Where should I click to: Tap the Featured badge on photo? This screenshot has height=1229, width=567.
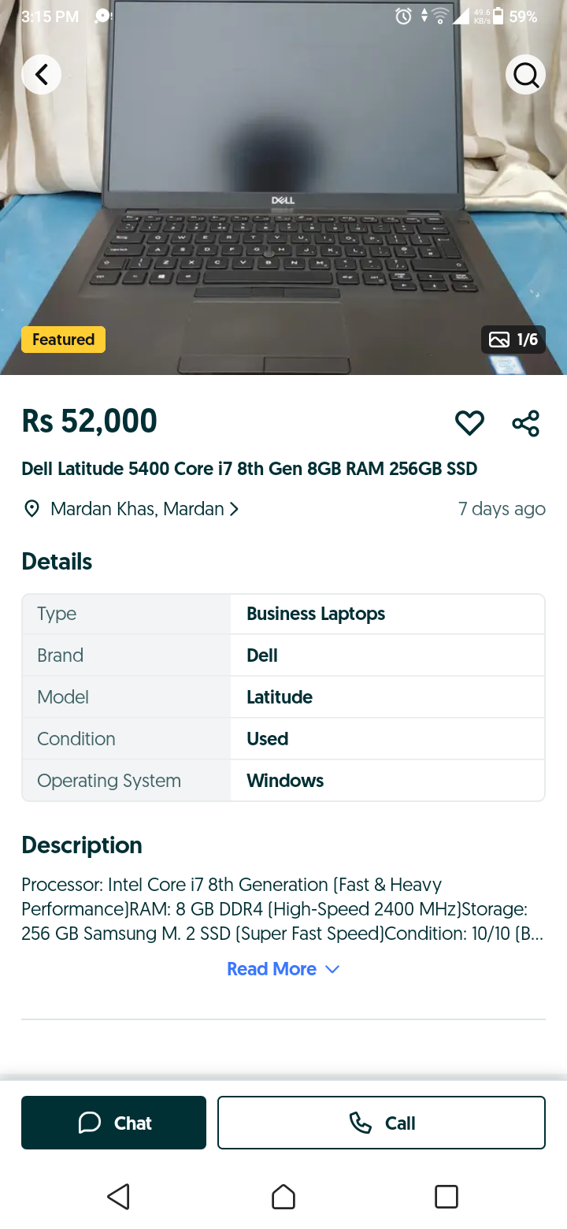[x=63, y=340]
